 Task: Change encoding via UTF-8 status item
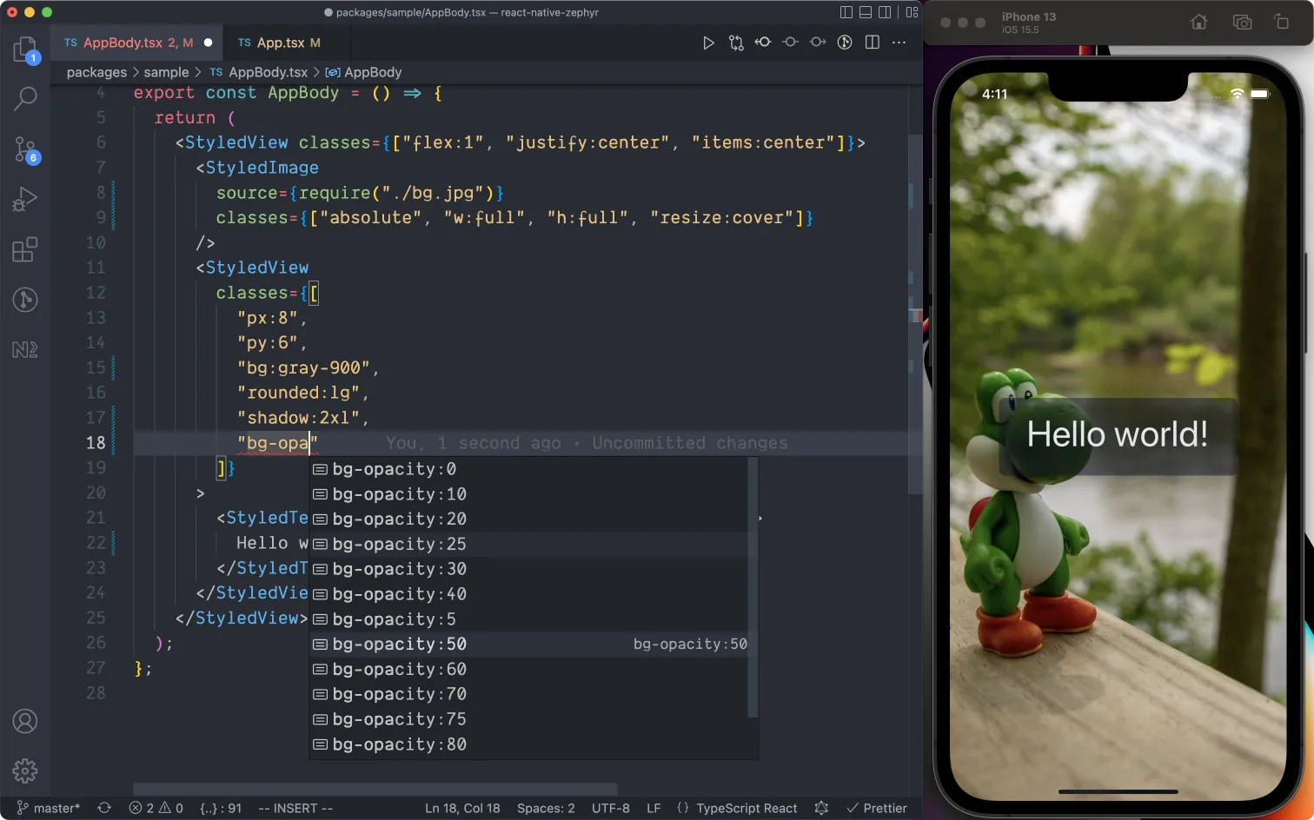point(611,808)
